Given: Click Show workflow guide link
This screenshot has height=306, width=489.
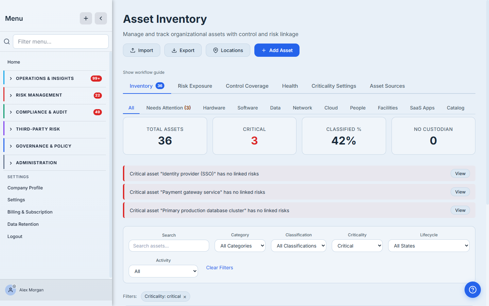Looking at the screenshot, I should click(x=144, y=72).
